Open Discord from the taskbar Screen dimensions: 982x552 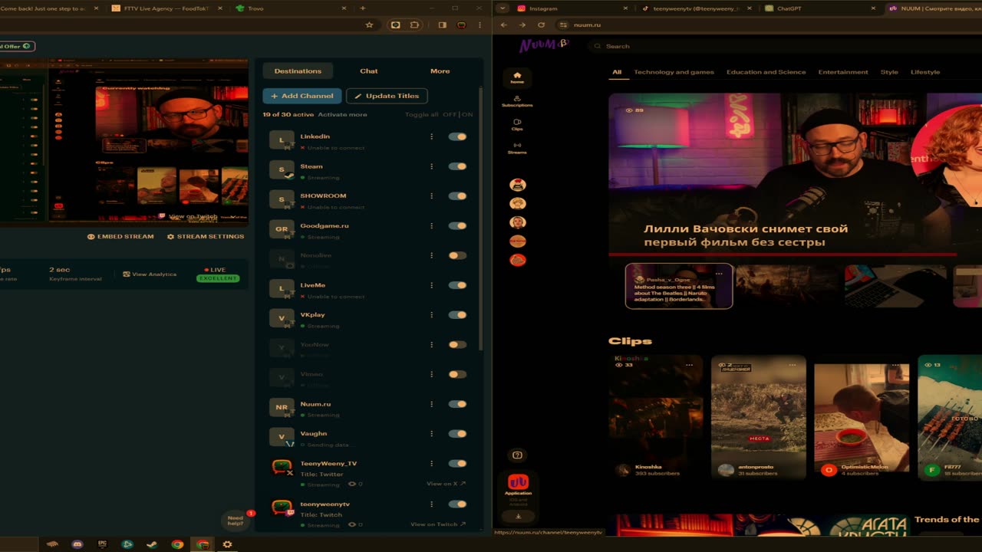[77, 544]
